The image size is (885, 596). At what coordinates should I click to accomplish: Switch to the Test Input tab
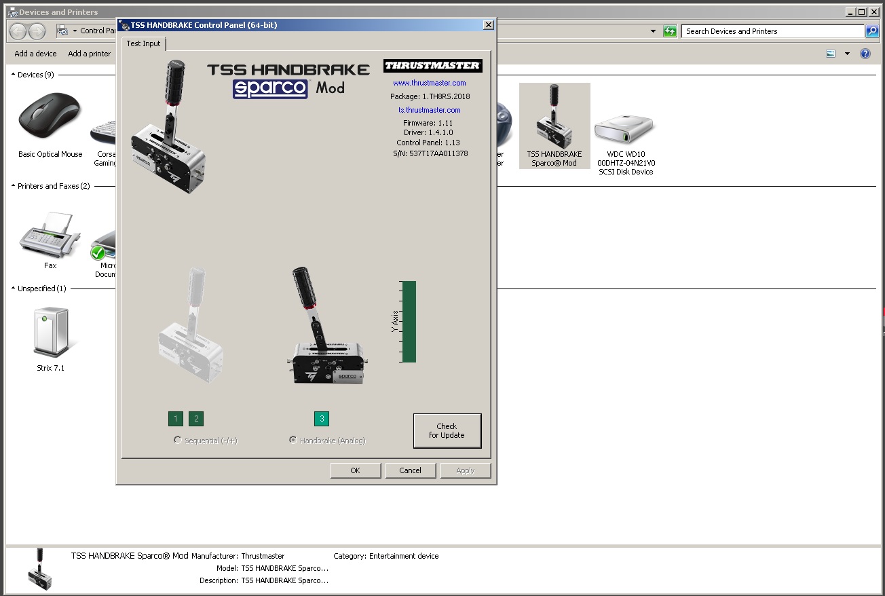(x=144, y=43)
